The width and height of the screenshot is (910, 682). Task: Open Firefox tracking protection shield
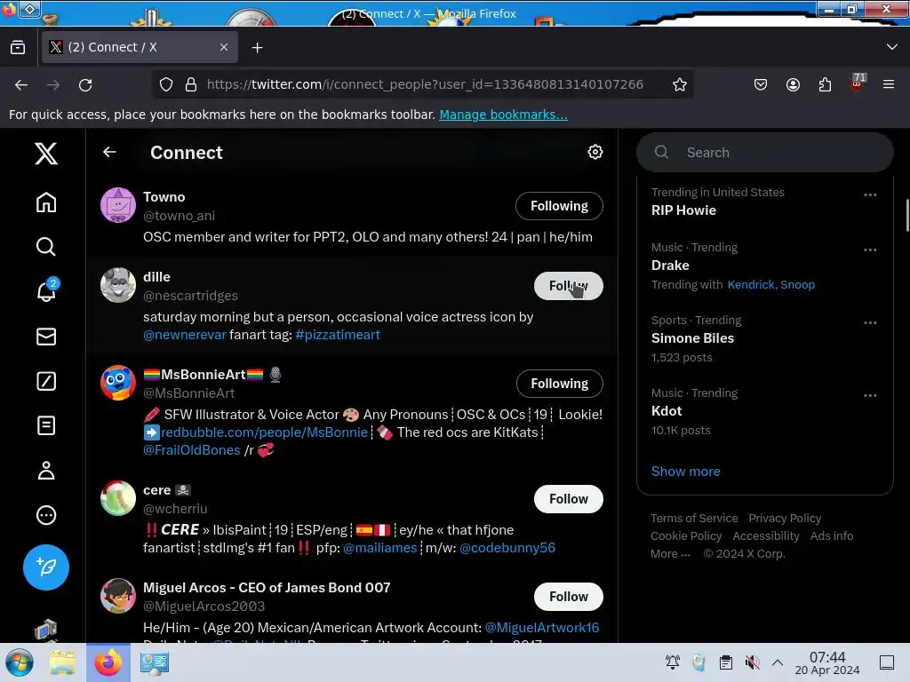point(166,84)
